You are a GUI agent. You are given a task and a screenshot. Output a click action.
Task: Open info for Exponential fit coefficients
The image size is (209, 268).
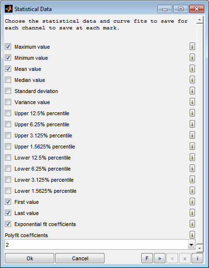192,224
